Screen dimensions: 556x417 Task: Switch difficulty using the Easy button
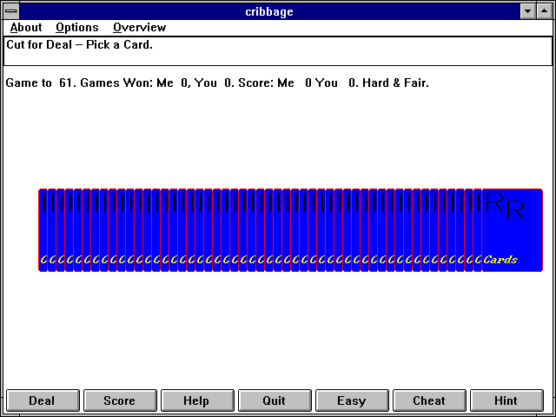pyautogui.click(x=352, y=400)
